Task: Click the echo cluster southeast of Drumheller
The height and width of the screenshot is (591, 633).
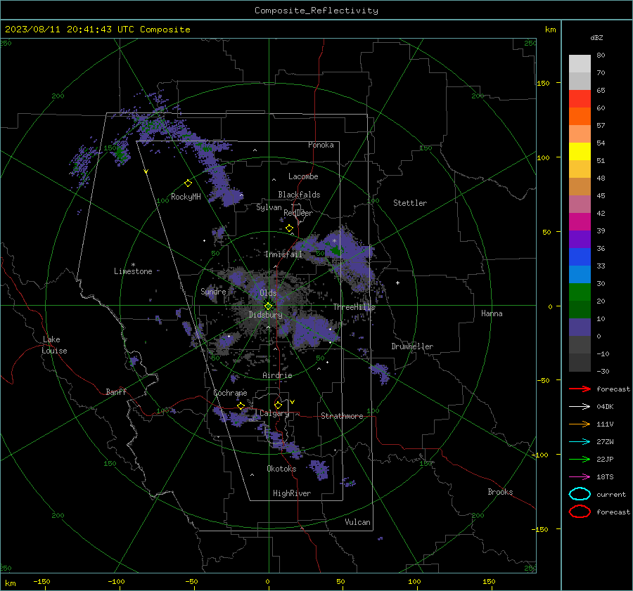Action: pos(381,372)
